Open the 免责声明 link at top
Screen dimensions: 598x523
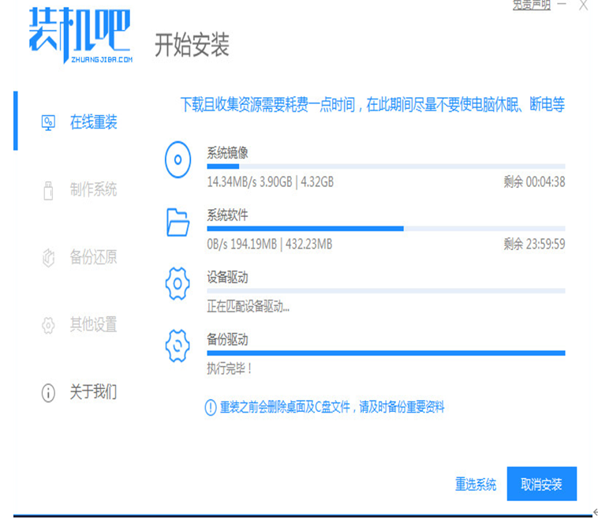pyautogui.click(x=533, y=5)
